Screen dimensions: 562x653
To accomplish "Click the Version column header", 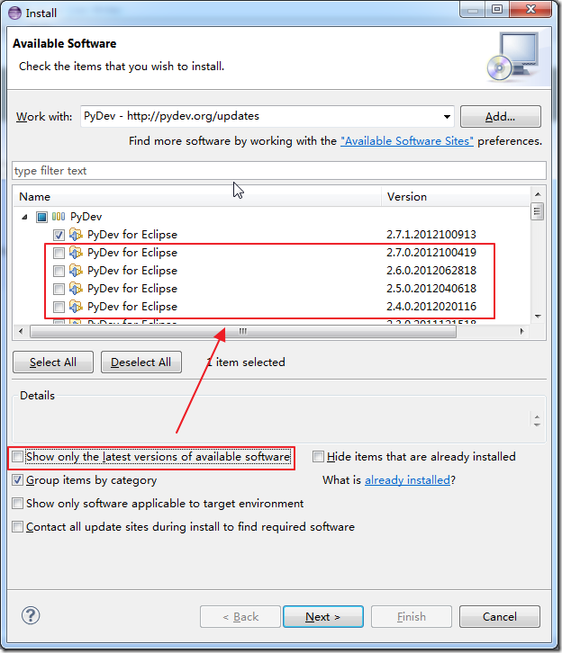I will (456, 197).
